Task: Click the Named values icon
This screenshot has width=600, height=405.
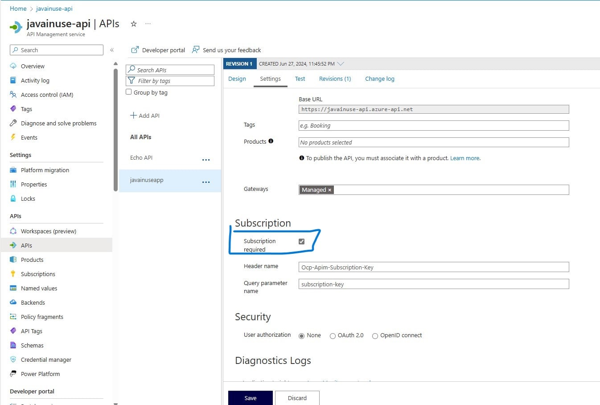Action: [x=13, y=288]
